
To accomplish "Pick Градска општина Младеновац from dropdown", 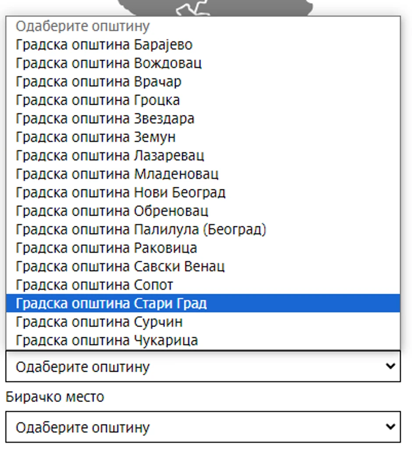I will click(x=117, y=174).
